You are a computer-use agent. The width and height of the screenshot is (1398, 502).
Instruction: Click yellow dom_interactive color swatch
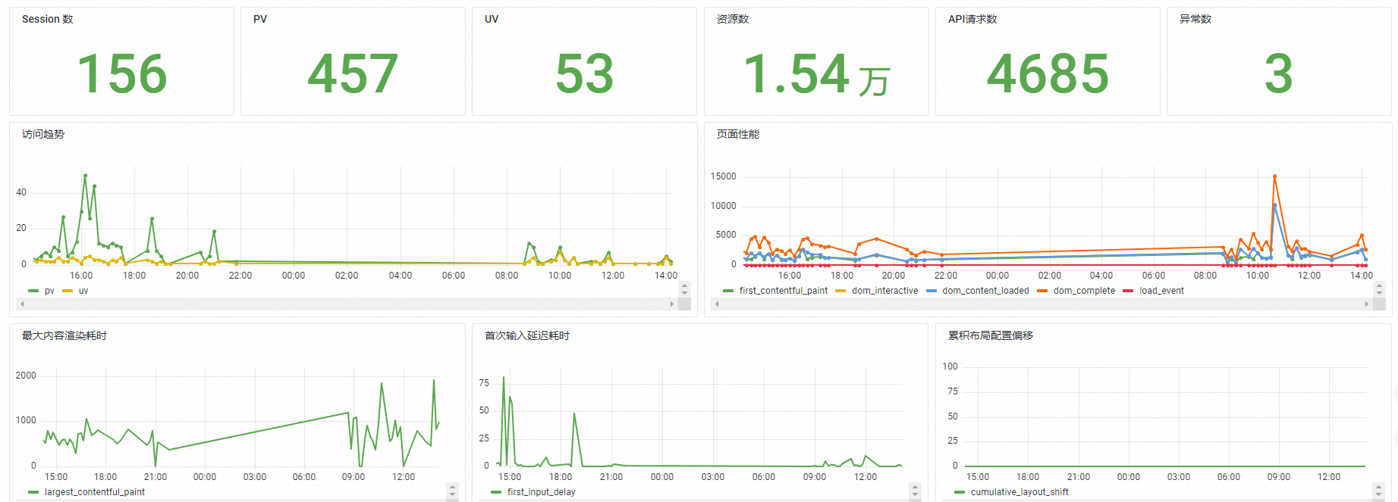click(x=840, y=291)
